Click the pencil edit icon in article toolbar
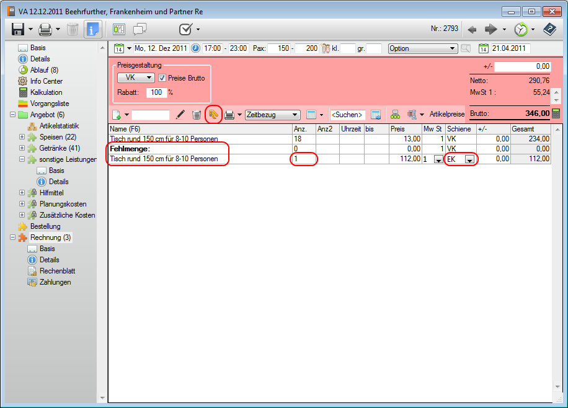This screenshot has height=408, width=568. pos(180,115)
